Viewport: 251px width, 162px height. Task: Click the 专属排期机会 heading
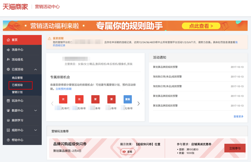(x=60, y=77)
